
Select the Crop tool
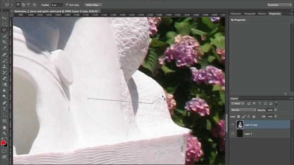4,42
